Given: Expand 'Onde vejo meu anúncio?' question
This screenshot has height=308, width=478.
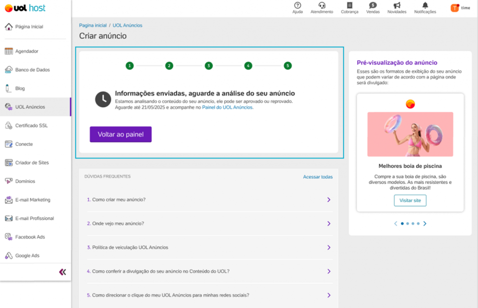Looking at the screenshot, I should [x=209, y=223].
